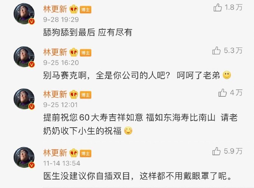Open avatar beside the 别马赛克啊 comment
Image resolution: width=254 pixels, height=188 pixels.
point(24,57)
